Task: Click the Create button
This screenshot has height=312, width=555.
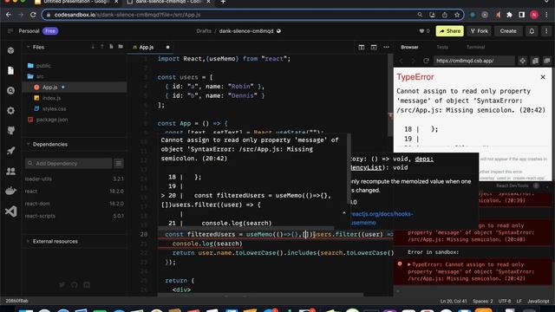Action: (508, 31)
